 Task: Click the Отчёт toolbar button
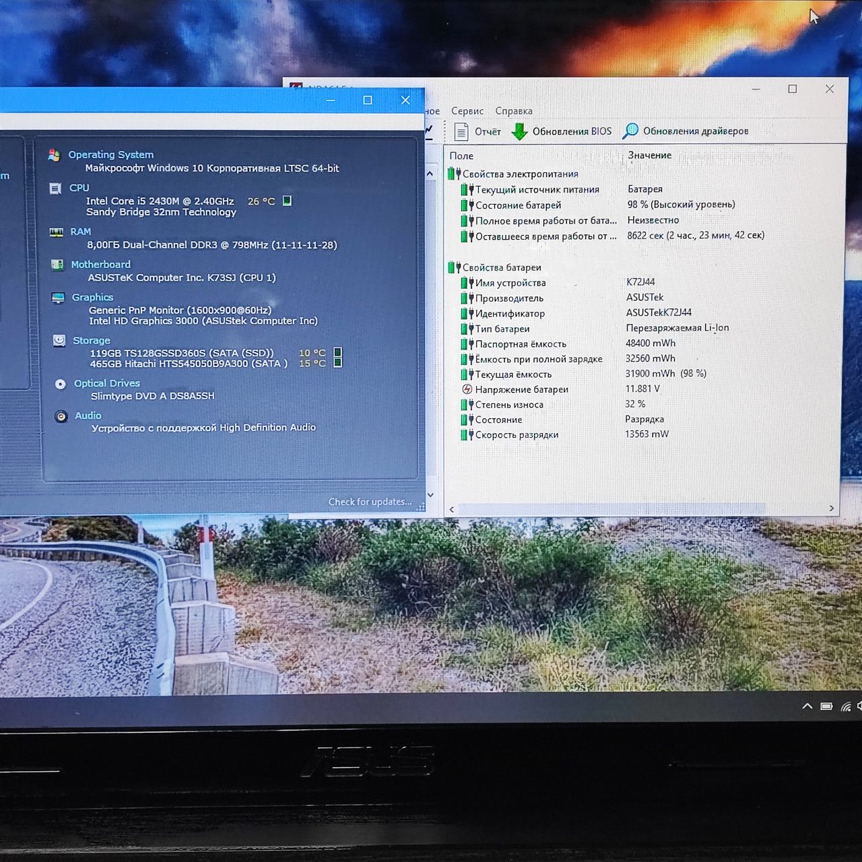[477, 131]
